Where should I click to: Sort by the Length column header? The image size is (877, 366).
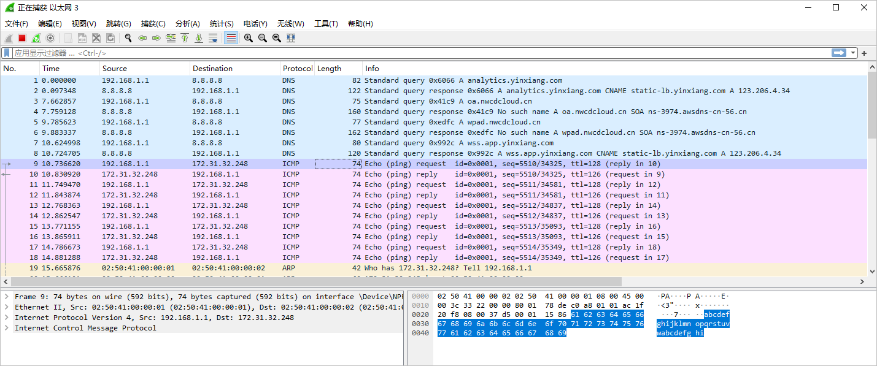pos(338,69)
